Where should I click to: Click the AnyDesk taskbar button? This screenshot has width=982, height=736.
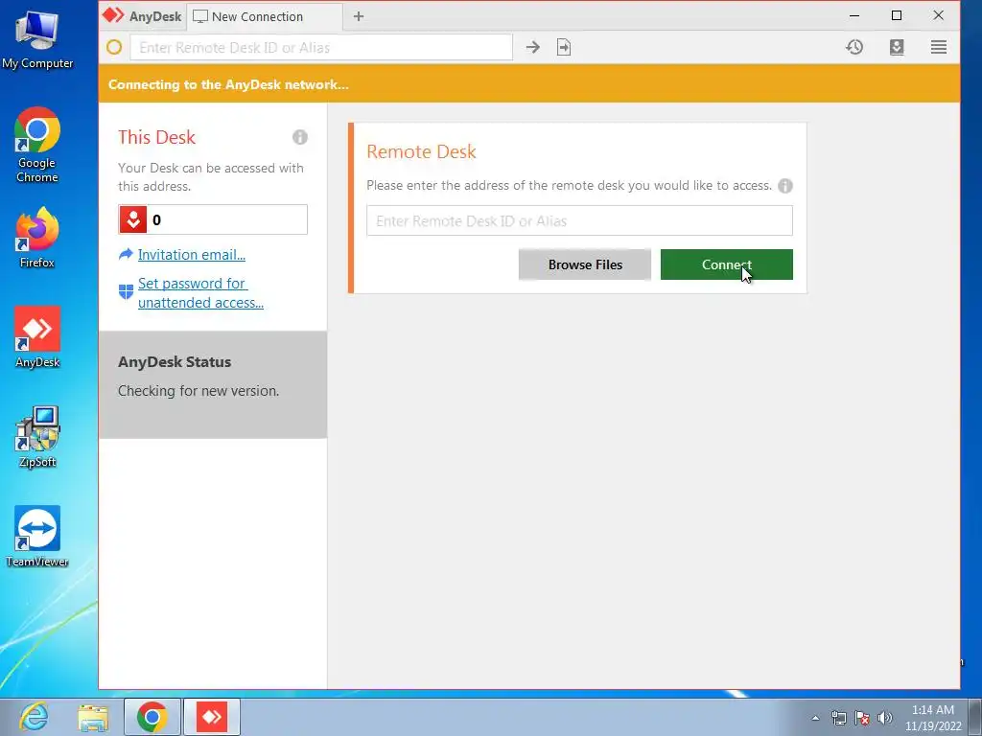coord(212,717)
